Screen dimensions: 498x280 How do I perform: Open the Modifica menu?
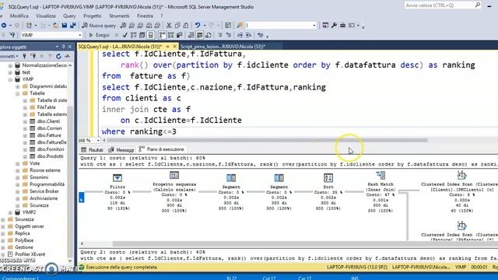[x=19, y=16]
